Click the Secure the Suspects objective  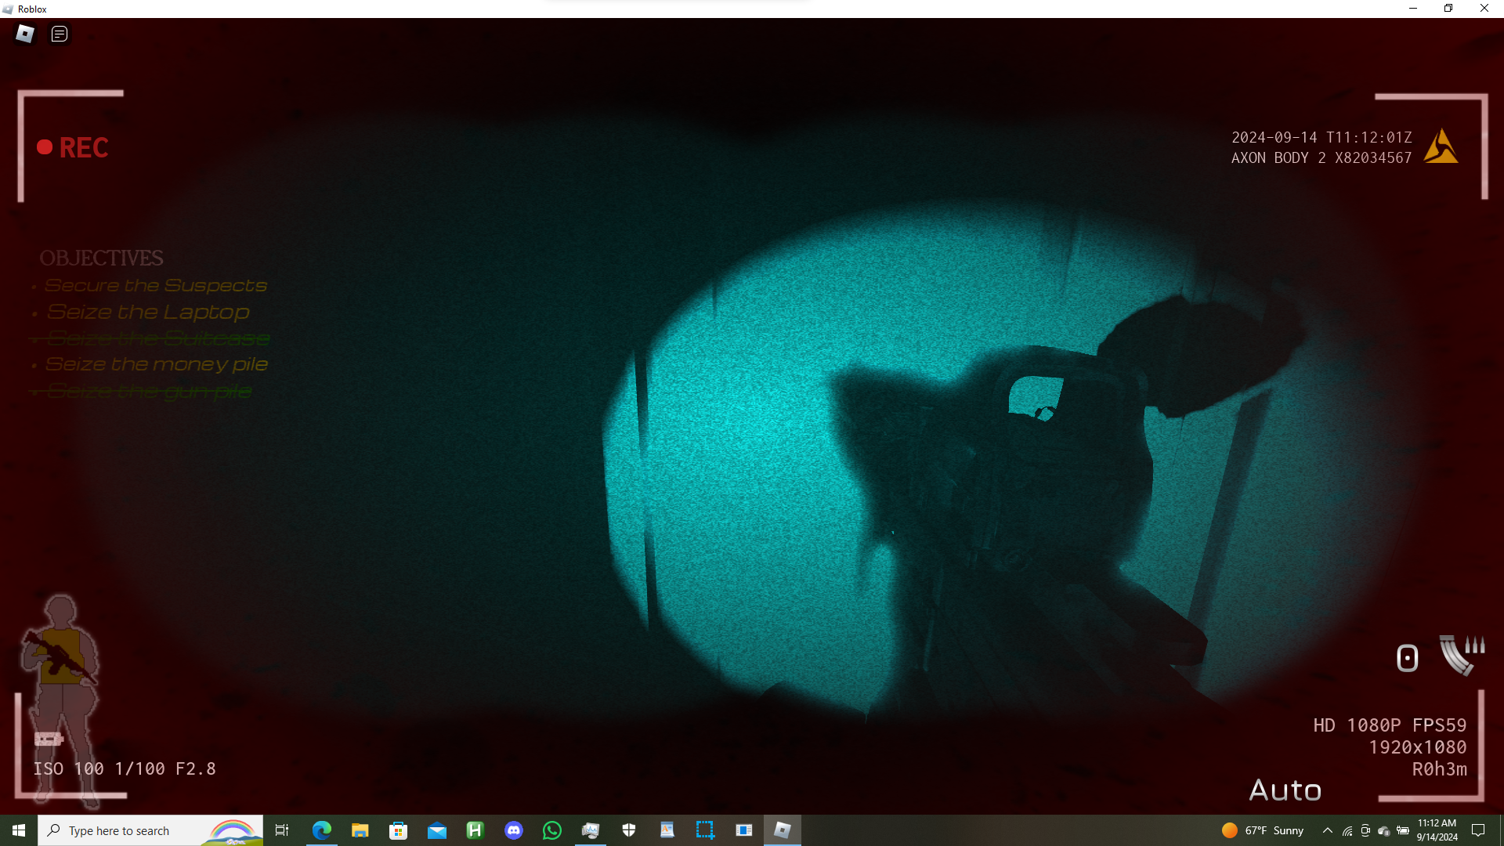156,286
